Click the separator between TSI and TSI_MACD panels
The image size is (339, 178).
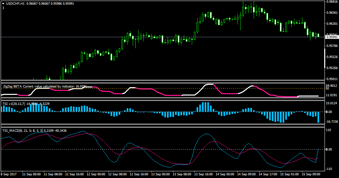coord(163,126)
